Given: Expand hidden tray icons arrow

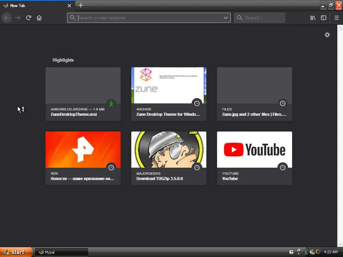Looking at the screenshot, I should (306, 252).
